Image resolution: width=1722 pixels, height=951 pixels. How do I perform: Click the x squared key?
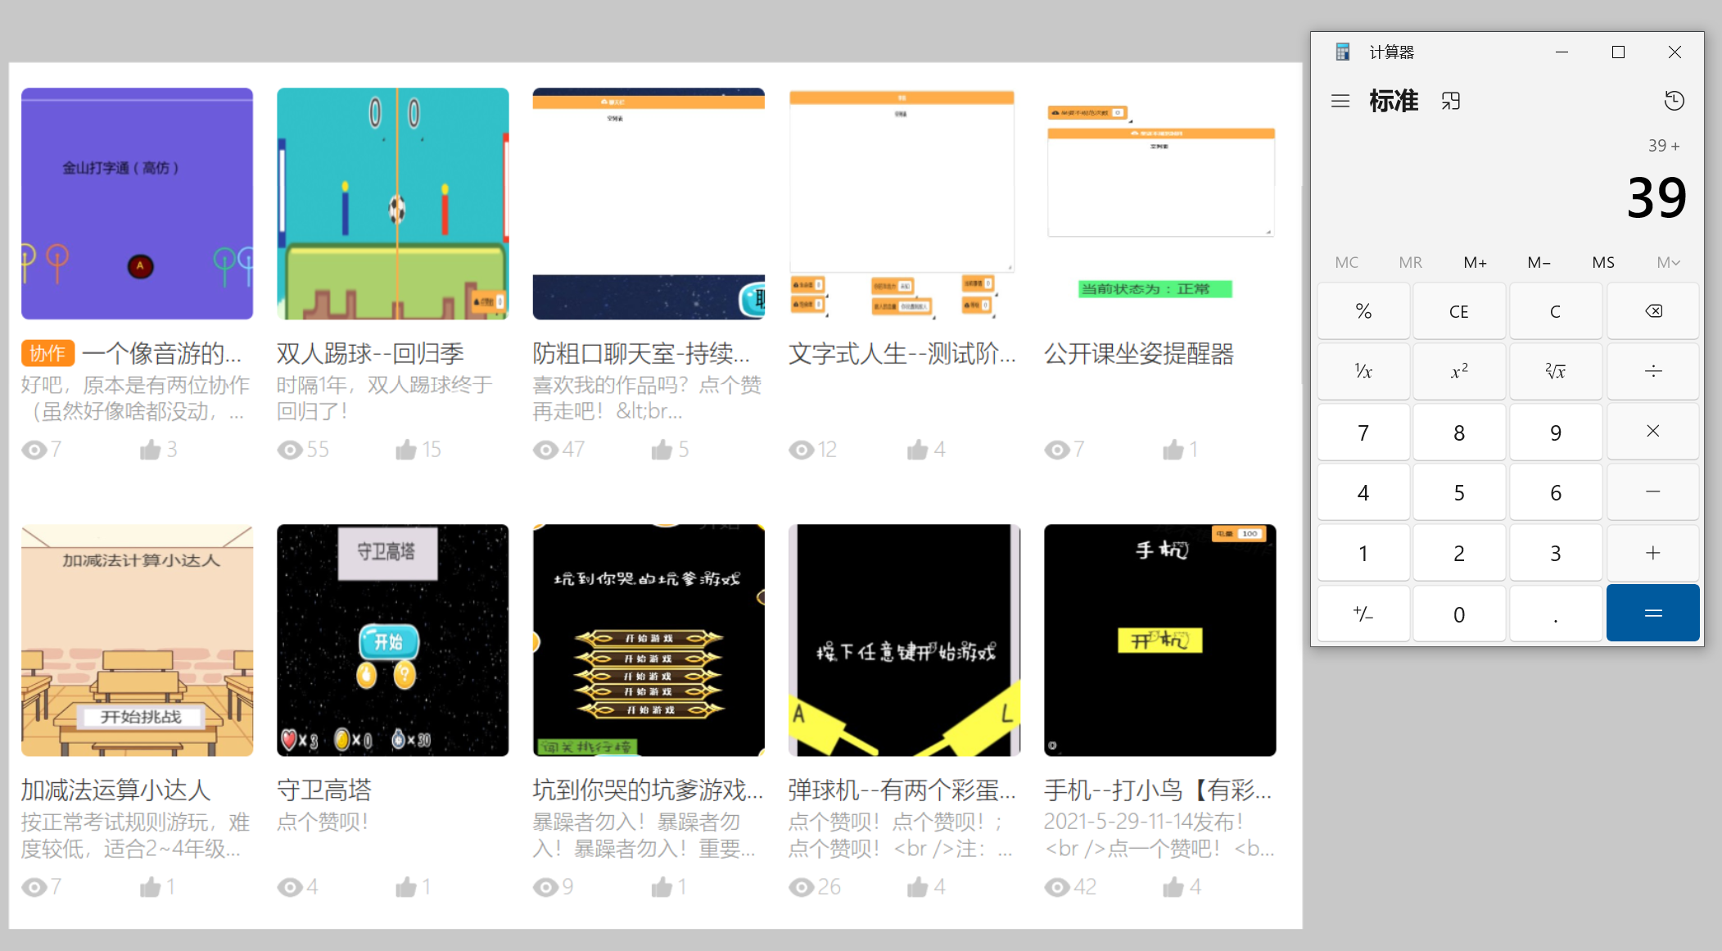1459,372
